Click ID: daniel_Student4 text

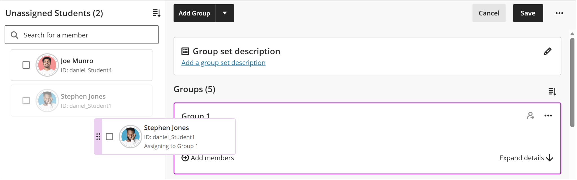click(86, 70)
